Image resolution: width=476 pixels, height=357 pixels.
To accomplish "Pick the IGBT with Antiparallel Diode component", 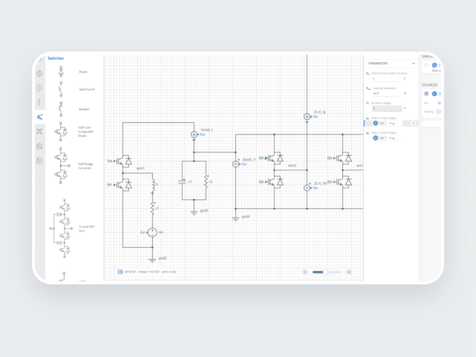I will (61, 131).
